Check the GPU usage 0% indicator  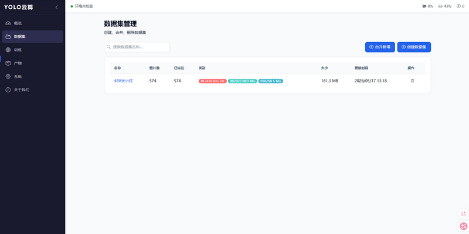point(427,6)
